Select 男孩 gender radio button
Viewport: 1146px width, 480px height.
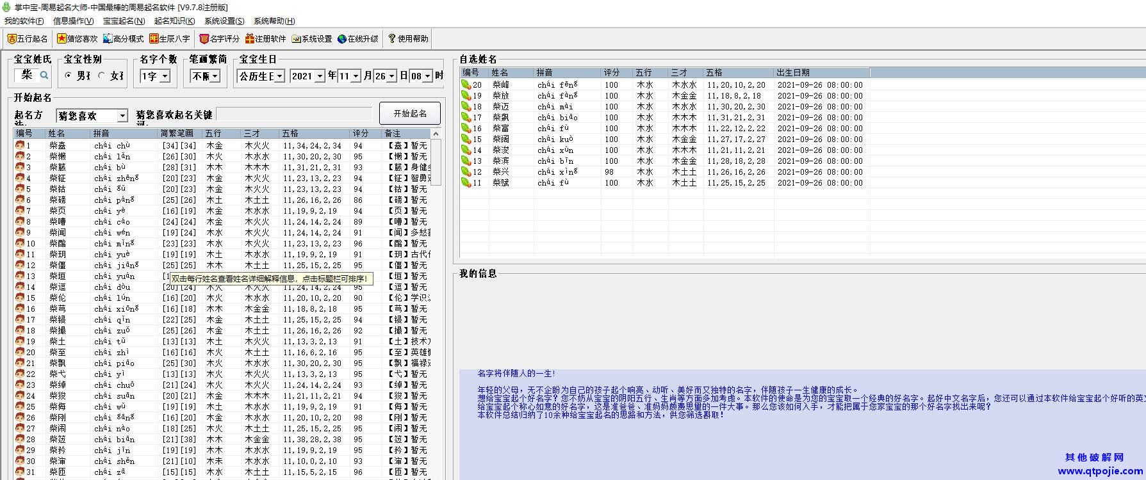tap(69, 76)
